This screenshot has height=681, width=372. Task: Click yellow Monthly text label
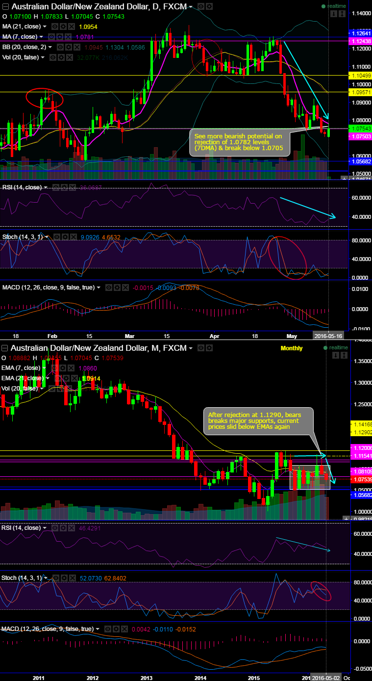click(291, 348)
